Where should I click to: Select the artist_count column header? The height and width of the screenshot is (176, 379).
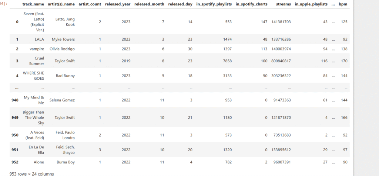point(90,4)
